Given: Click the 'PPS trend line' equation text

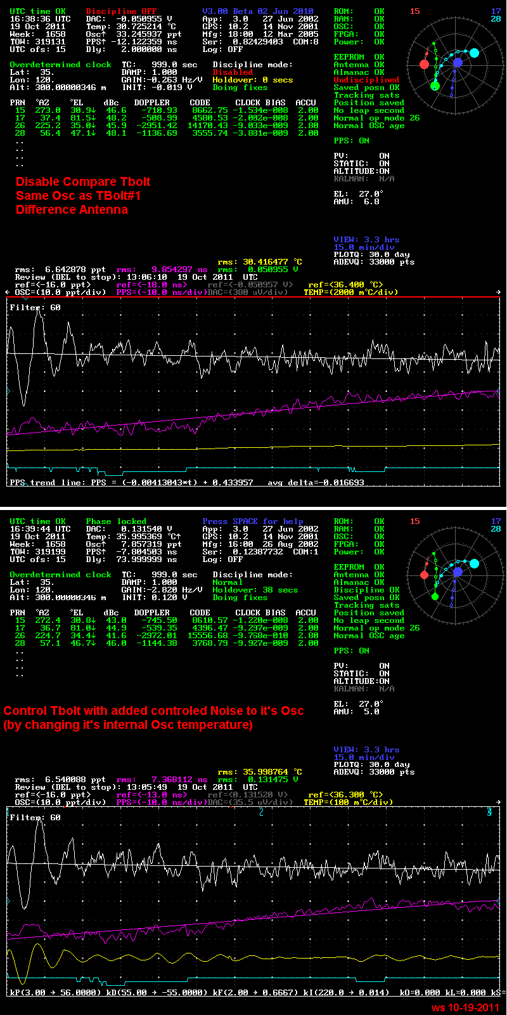Looking at the screenshot, I should tap(187, 483).
